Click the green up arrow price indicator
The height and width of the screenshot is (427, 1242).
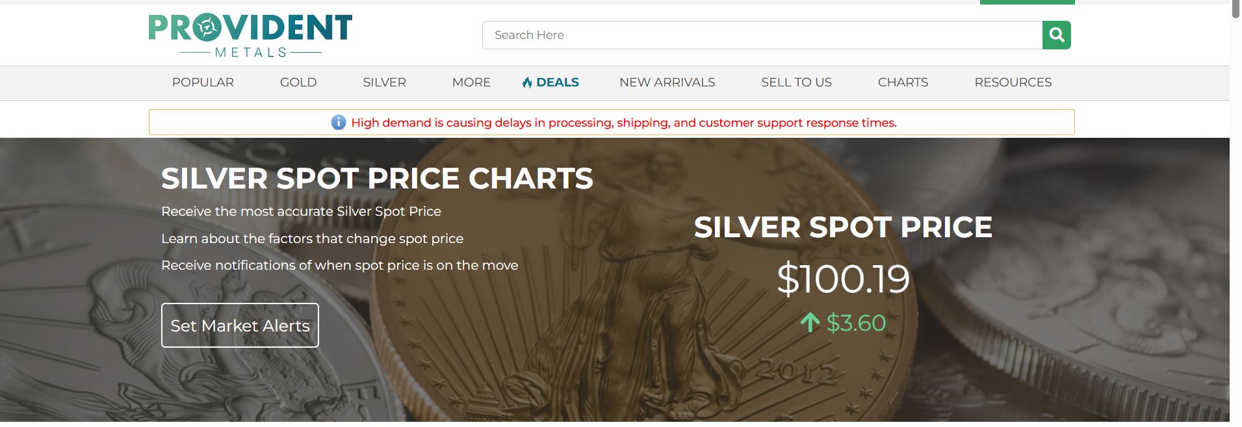click(x=810, y=322)
